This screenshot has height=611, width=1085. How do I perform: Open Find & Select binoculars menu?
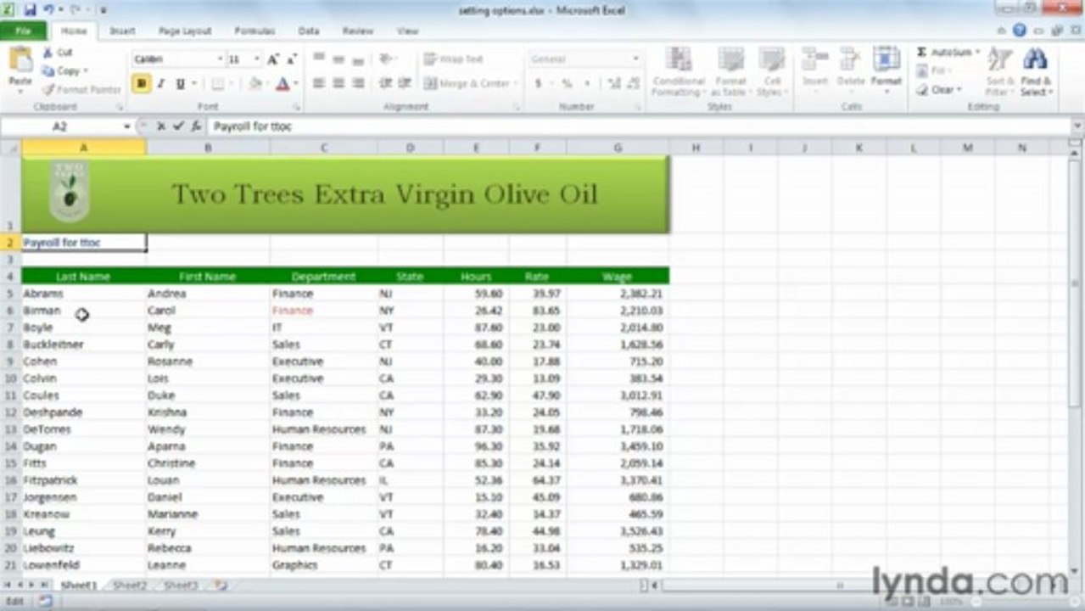click(x=1036, y=71)
